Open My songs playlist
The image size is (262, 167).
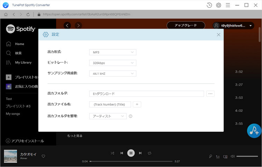13,114
